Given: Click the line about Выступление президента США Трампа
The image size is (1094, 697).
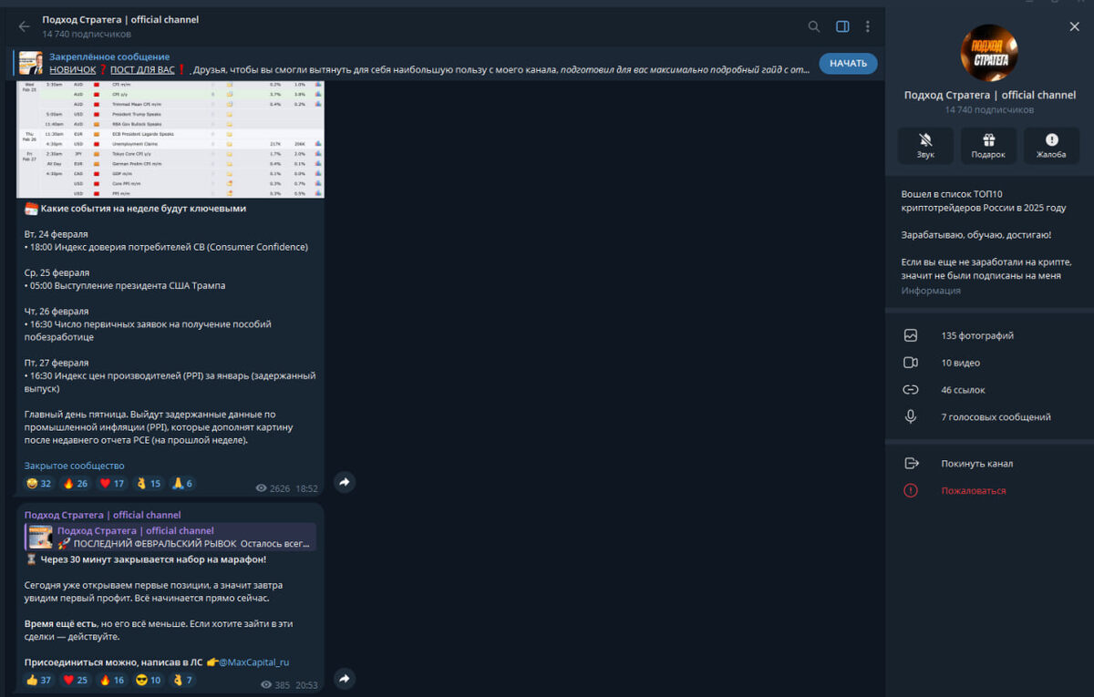Looking at the screenshot, I should tap(125, 285).
